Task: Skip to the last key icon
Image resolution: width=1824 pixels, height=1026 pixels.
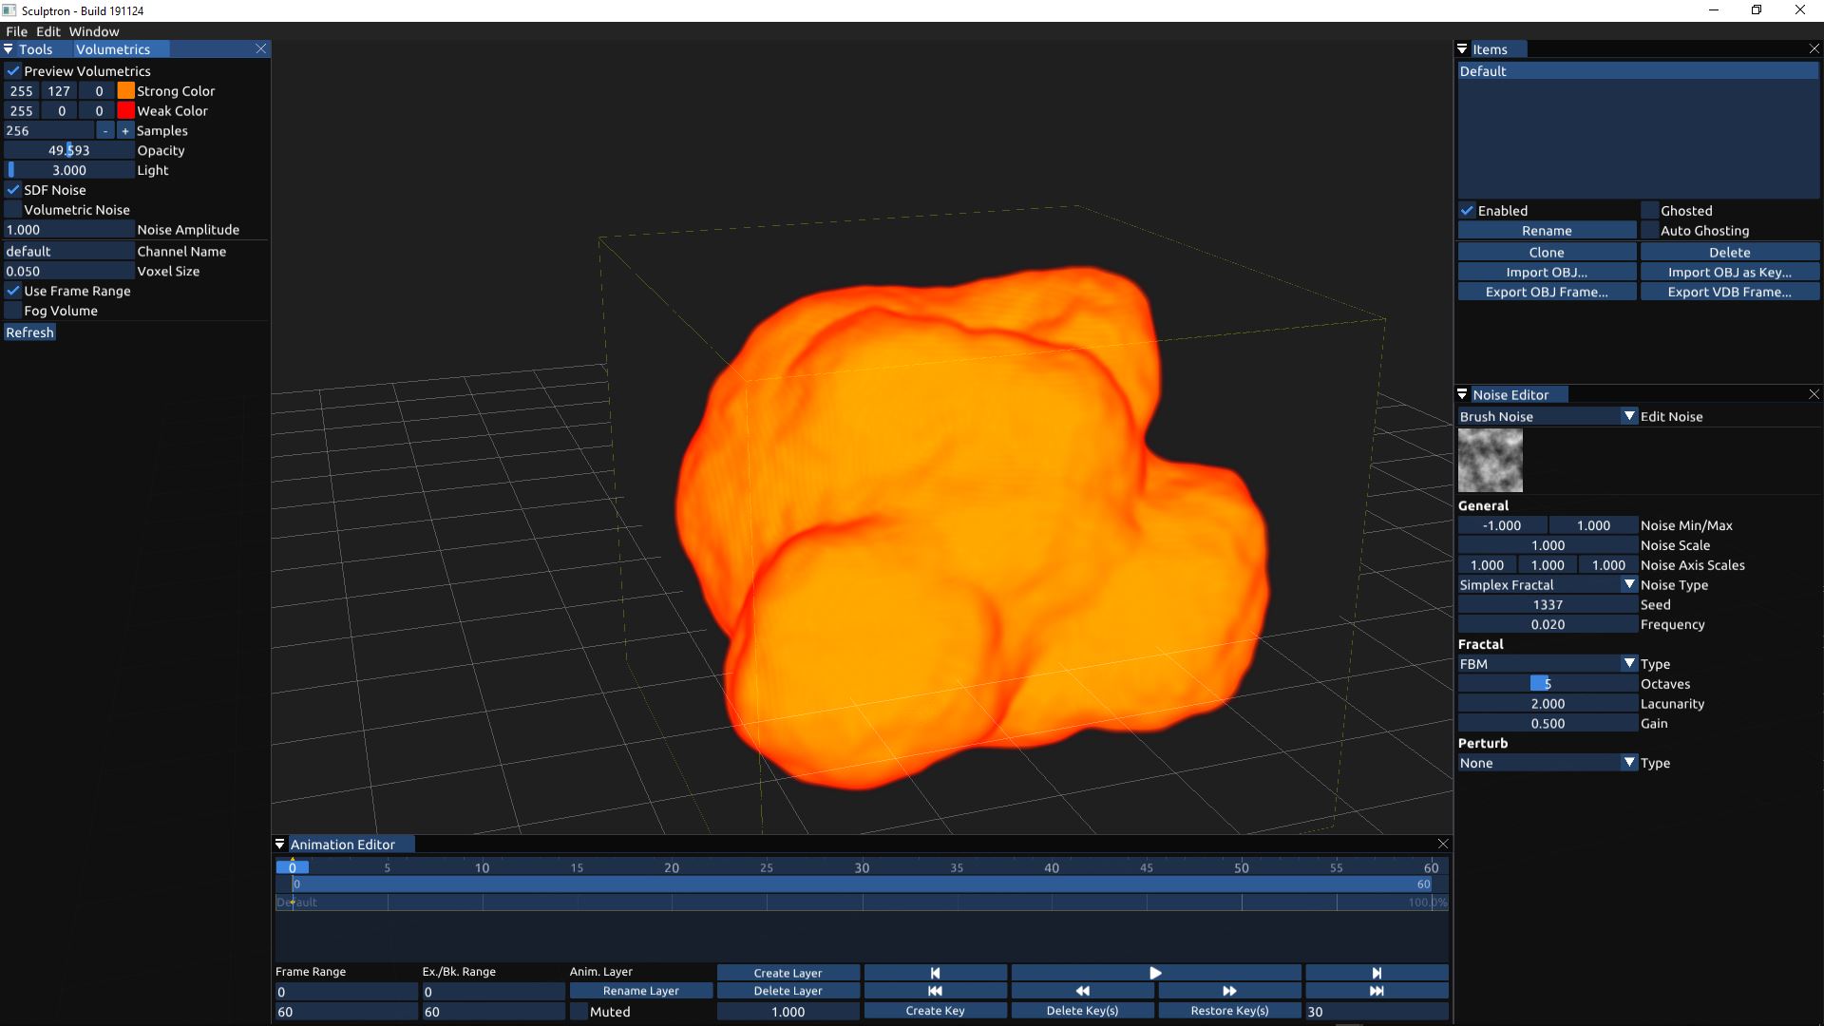Action: (x=1377, y=991)
